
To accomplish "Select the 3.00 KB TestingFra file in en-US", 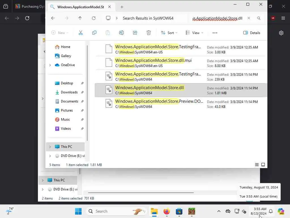I will pyautogui.click(x=181, y=49).
